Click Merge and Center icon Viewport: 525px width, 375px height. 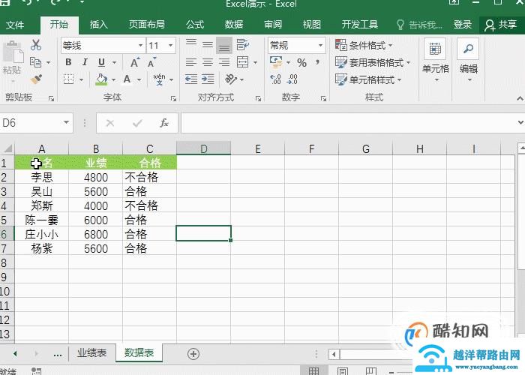click(x=242, y=62)
